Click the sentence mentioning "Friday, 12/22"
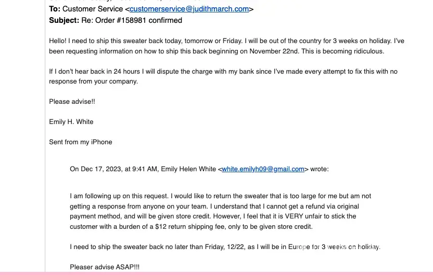 tap(225, 246)
